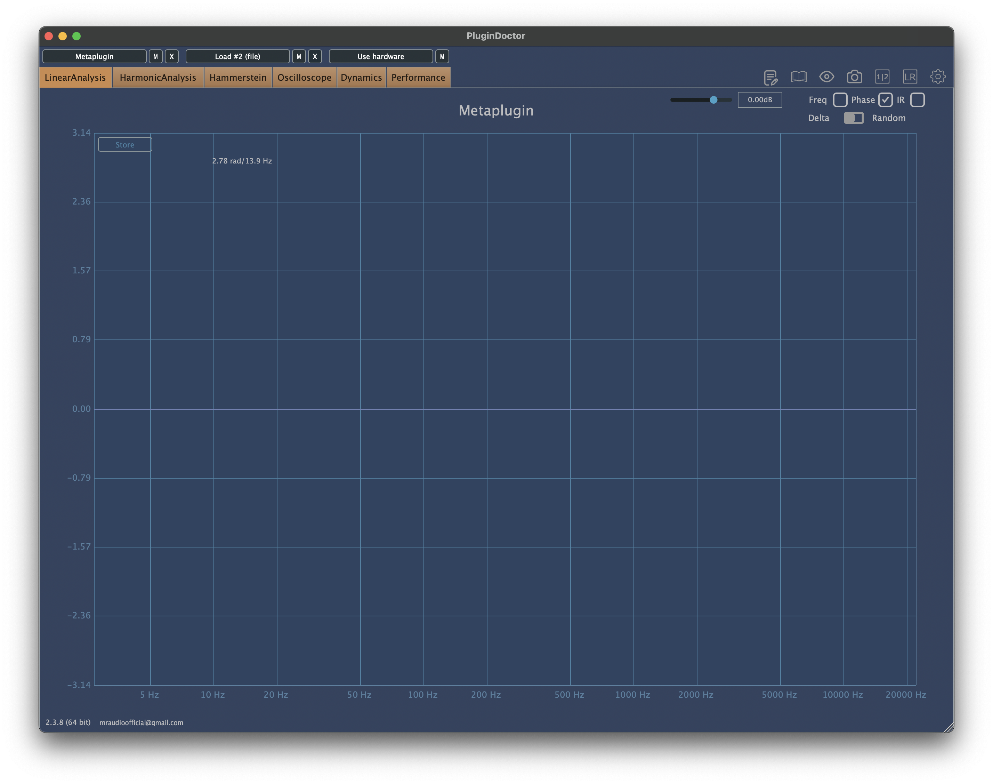This screenshot has width=993, height=784.
Task: Switch to the HarmonicAnalysis tab
Action: [158, 77]
